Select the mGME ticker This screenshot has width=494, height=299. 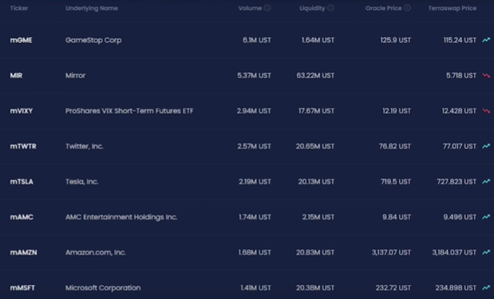[21, 40]
